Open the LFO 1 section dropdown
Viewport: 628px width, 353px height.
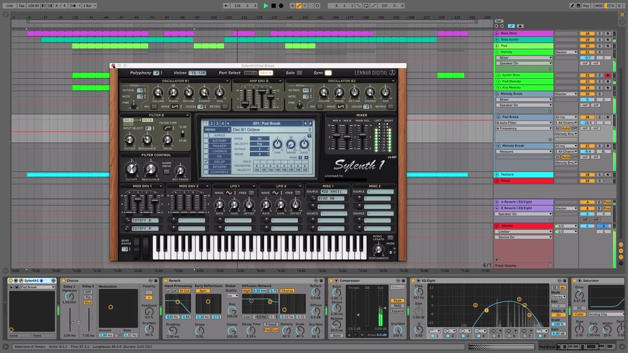(254, 186)
